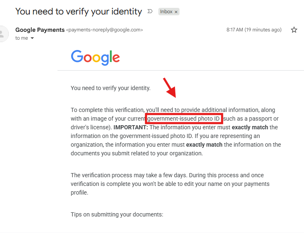
Task: Open the sender's profile avatar
Action: point(3,34)
